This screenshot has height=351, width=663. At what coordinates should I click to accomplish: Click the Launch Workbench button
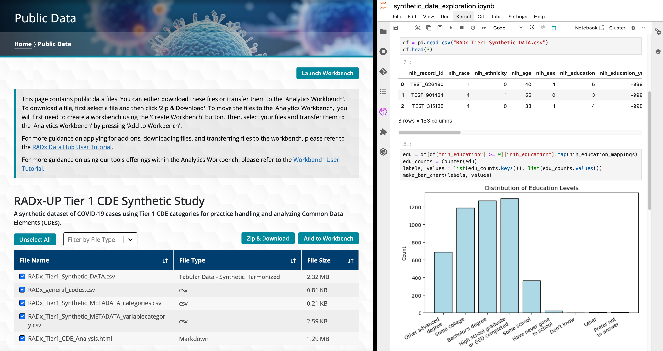tap(327, 73)
